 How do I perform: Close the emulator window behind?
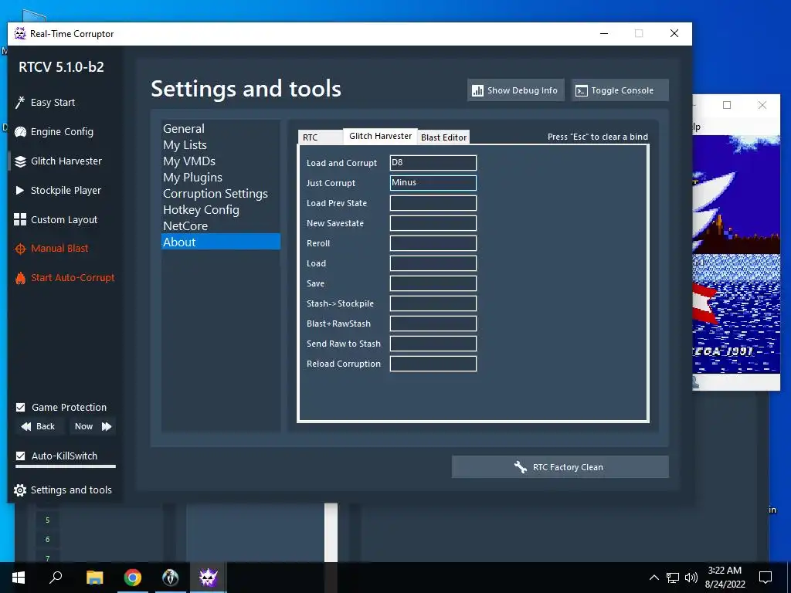click(762, 105)
